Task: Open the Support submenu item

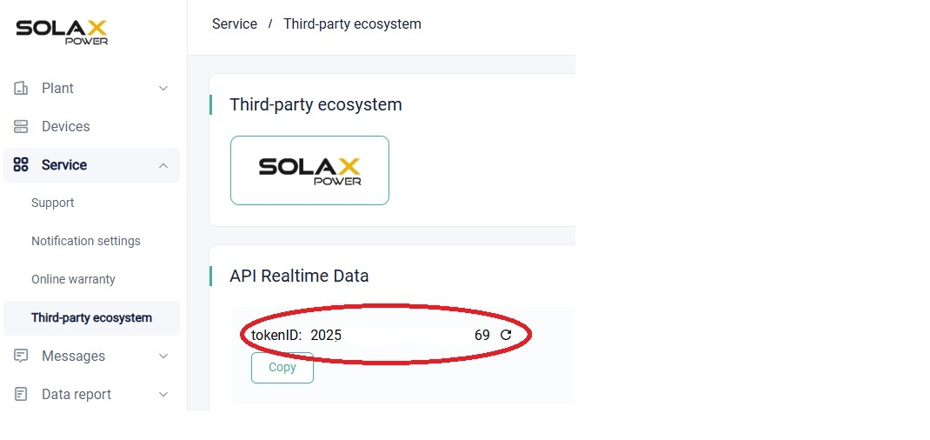Action: (x=53, y=203)
